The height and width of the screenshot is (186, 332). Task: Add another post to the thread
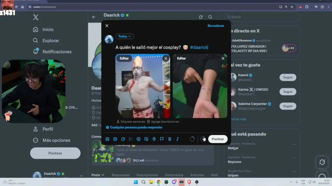click(203, 139)
